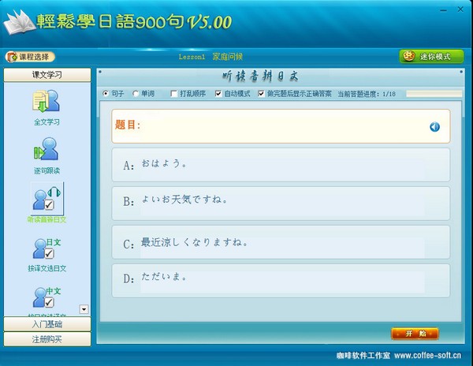Close the application window
This screenshot has height=366, width=473.
pos(460,9)
